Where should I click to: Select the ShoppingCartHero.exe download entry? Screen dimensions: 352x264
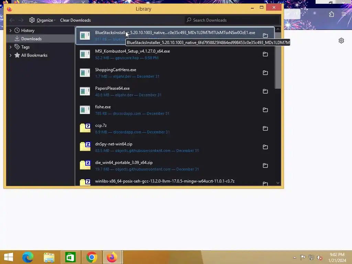[x=175, y=73]
